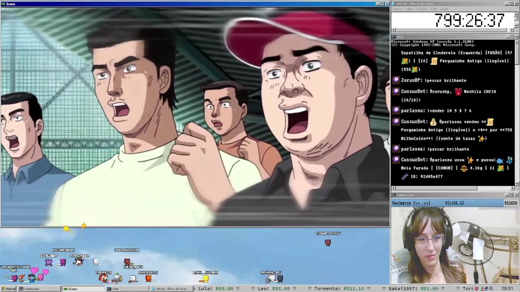
Task: Click the scales weight emoji in chat
Action: tap(464, 168)
